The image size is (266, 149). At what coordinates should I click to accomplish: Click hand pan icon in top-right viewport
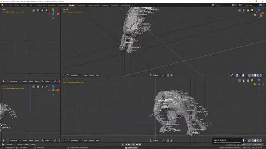tap(248, 10)
